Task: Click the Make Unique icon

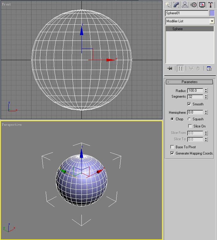Action: [191, 68]
